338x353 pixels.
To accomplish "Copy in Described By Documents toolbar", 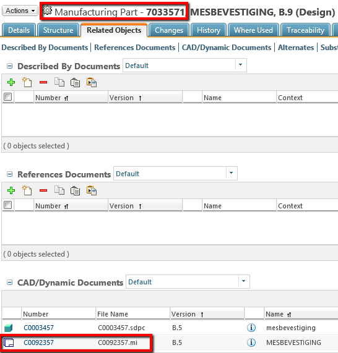I will pos(59,82).
